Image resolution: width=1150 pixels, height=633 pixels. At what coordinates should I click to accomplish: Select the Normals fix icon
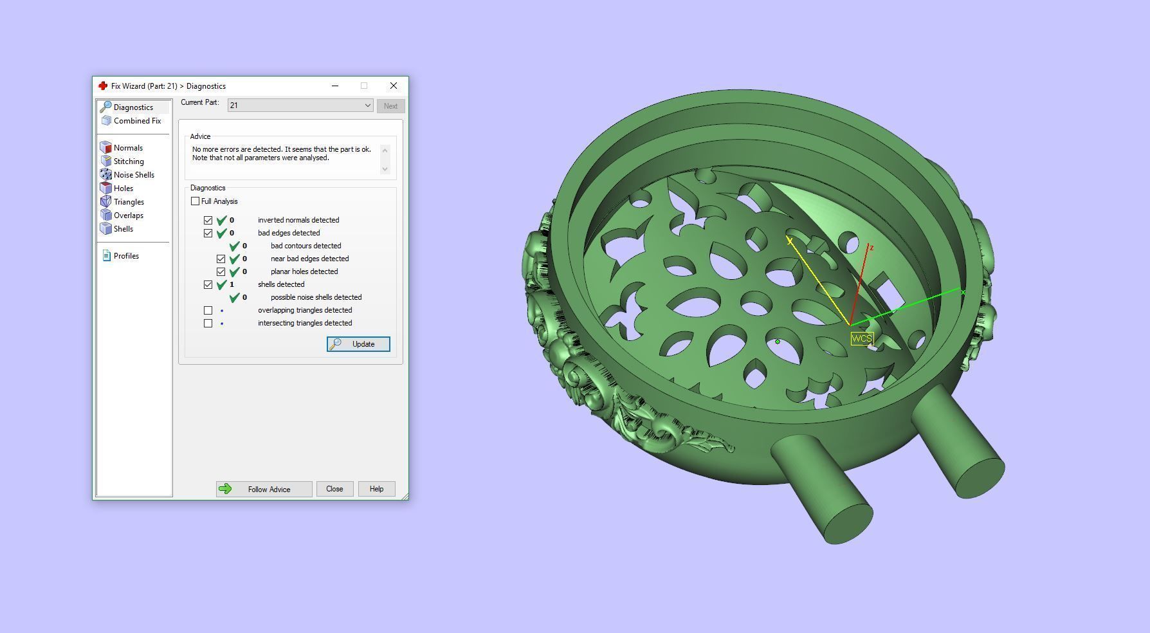coord(106,148)
